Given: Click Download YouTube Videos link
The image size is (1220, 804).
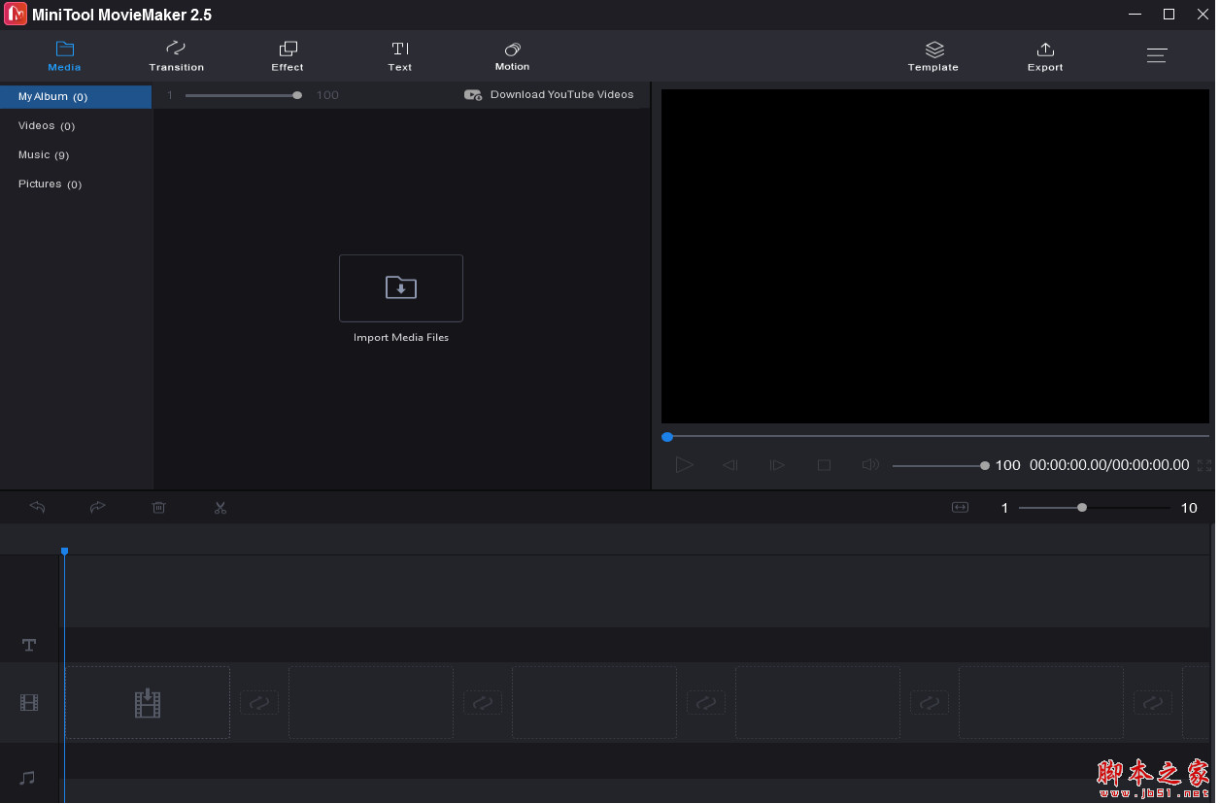Looking at the screenshot, I should pyautogui.click(x=549, y=95).
